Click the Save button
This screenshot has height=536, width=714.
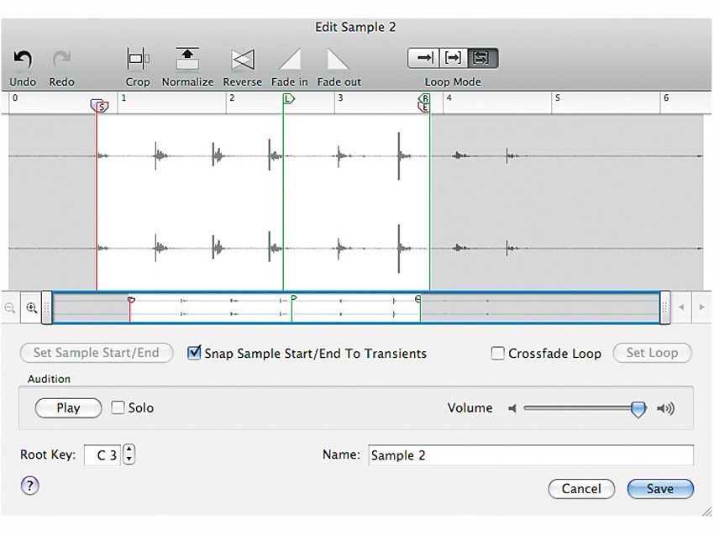click(660, 489)
